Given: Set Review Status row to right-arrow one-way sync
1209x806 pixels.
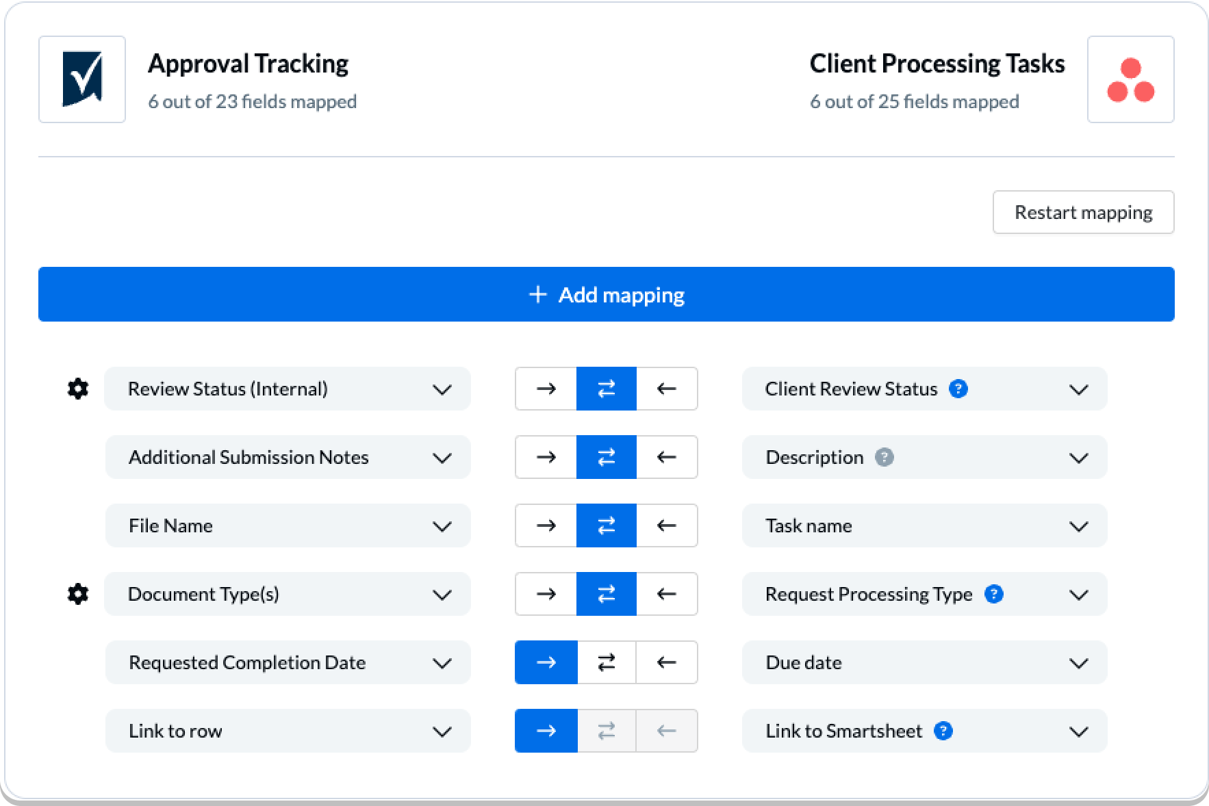Looking at the screenshot, I should point(546,389).
